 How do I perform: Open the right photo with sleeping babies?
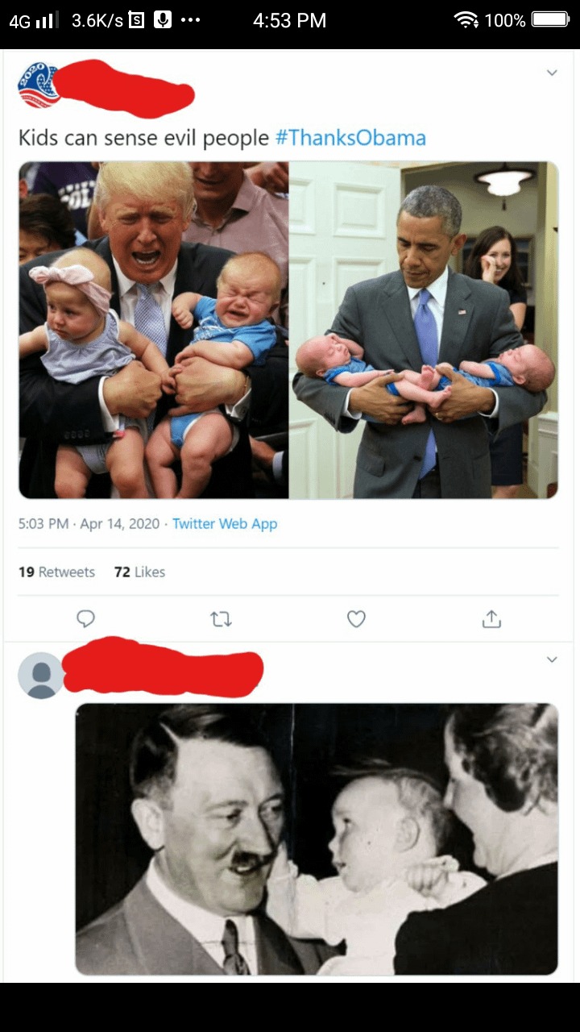coord(423,330)
